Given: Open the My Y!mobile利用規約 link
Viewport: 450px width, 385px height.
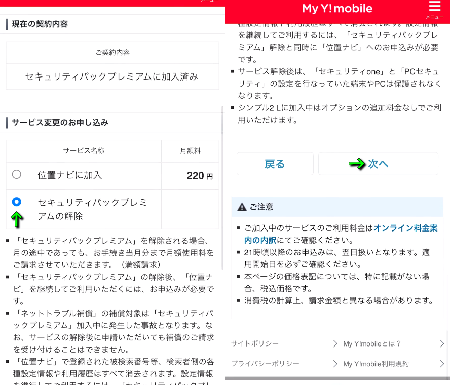Looking at the screenshot, I should tap(376, 364).
